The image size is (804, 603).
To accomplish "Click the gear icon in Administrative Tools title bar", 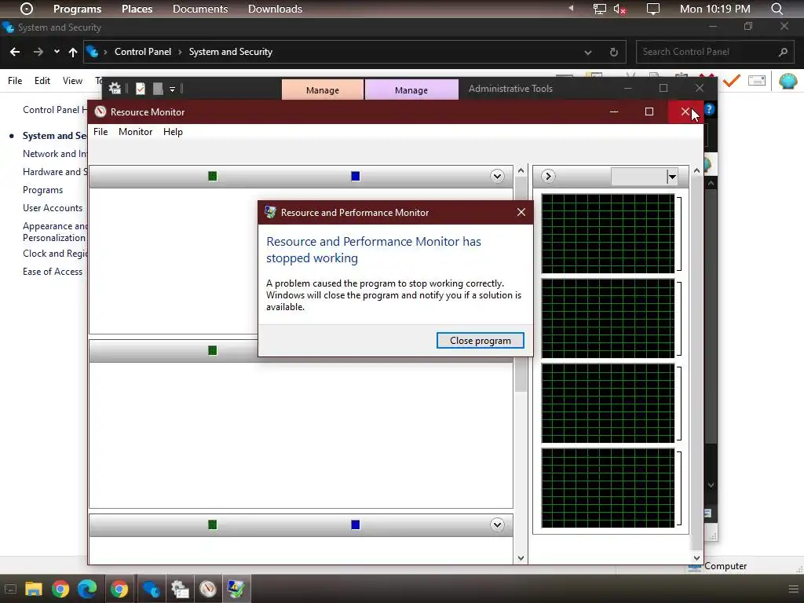I will (115, 89).
